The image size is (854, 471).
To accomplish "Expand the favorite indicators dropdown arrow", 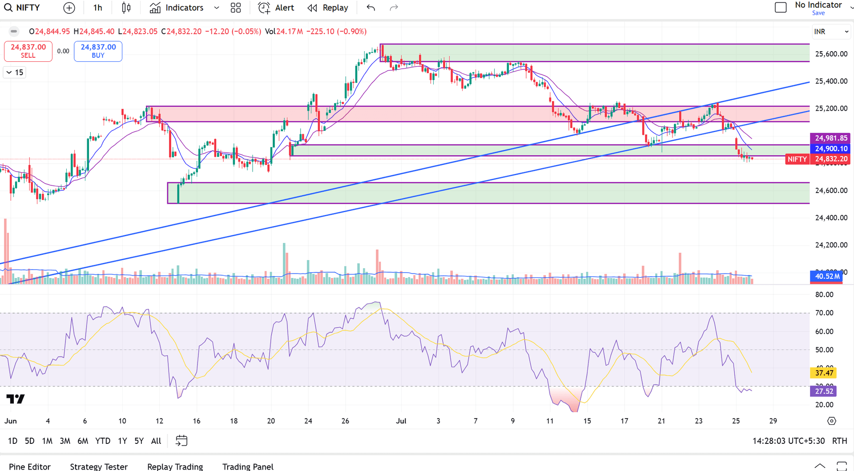I will [217, 8].
